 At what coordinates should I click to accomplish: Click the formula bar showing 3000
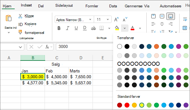[x=85, y=47]
